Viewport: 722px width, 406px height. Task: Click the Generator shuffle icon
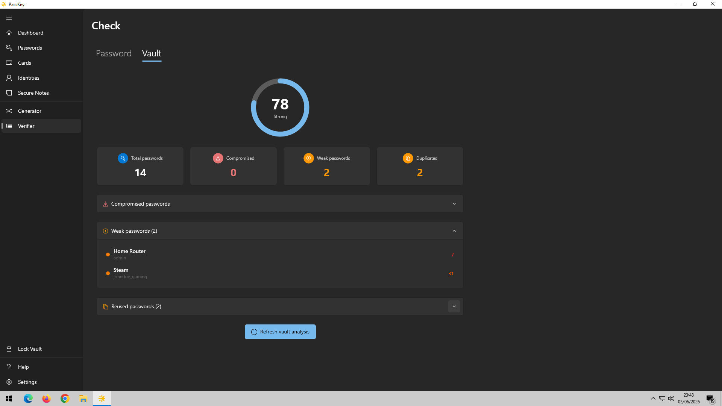(x=9, y=111)
